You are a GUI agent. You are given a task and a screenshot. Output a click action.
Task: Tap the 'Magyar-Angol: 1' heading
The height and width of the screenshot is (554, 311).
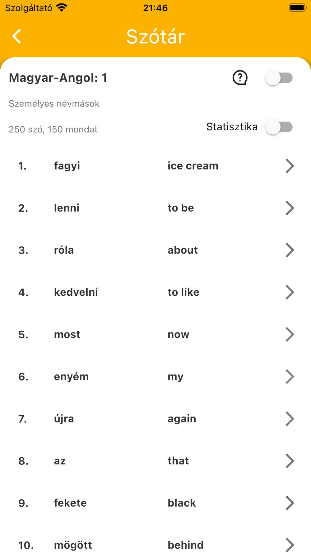58,78
